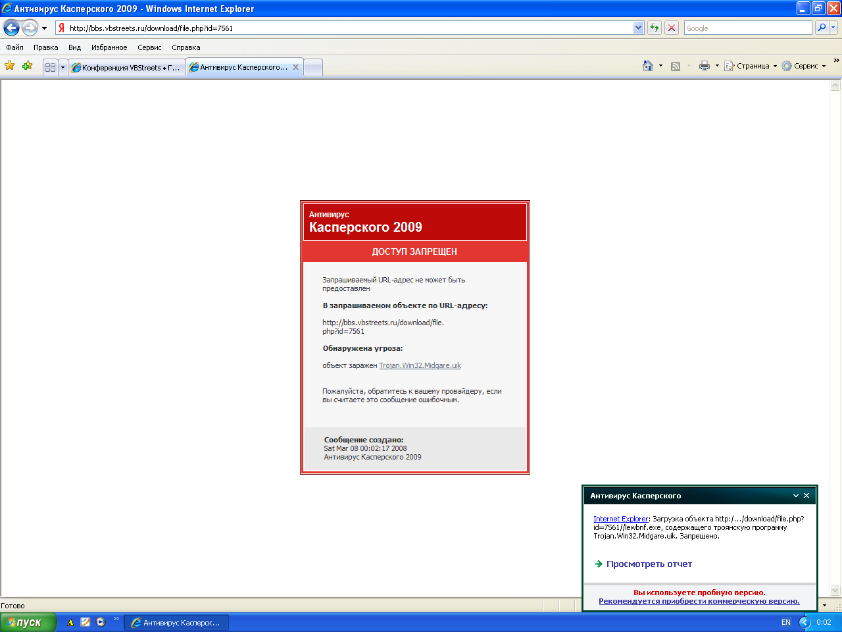Open the Файл menu
842x632 pixels.
pyautogui.click(x=14, y=47)
